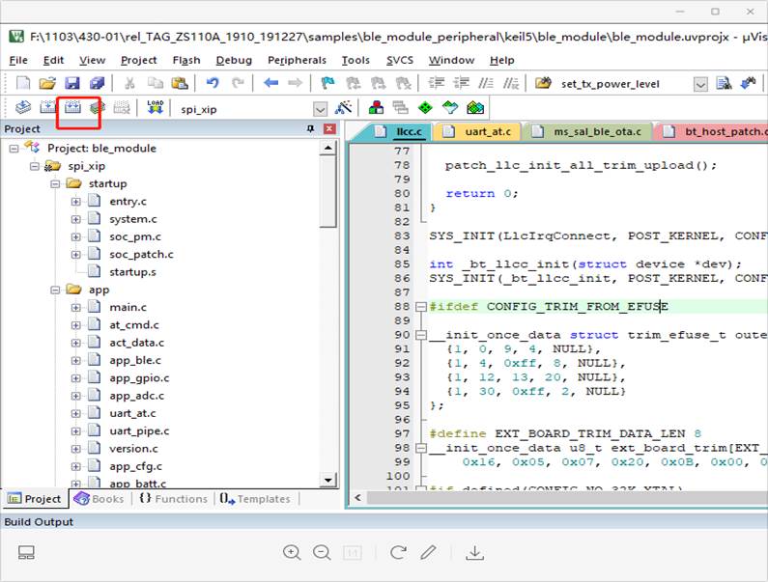Switch to the Functions panel tab
This screenshot has width=768, height=582.
pyautogui.click(x=174, y=499)
